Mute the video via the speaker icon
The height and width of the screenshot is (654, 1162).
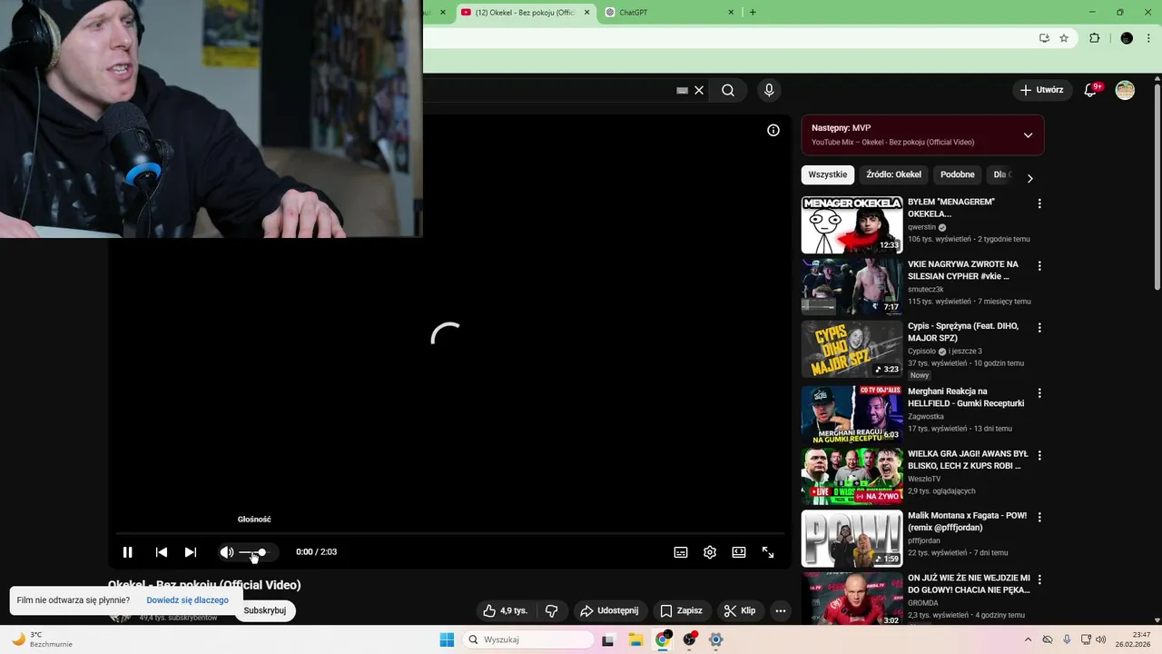coord(226,552)
